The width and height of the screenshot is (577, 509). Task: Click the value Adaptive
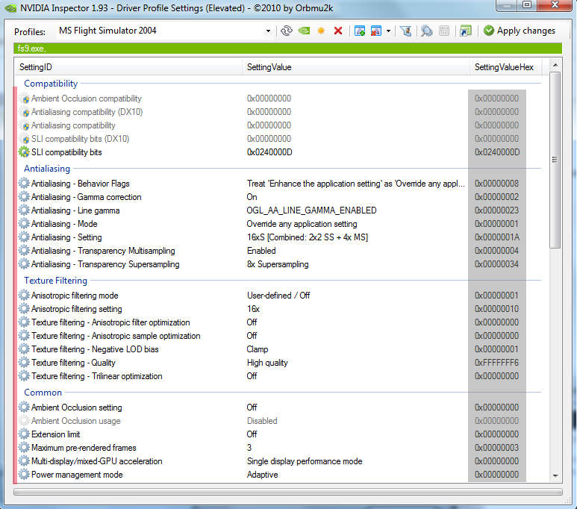coord(262,475)
